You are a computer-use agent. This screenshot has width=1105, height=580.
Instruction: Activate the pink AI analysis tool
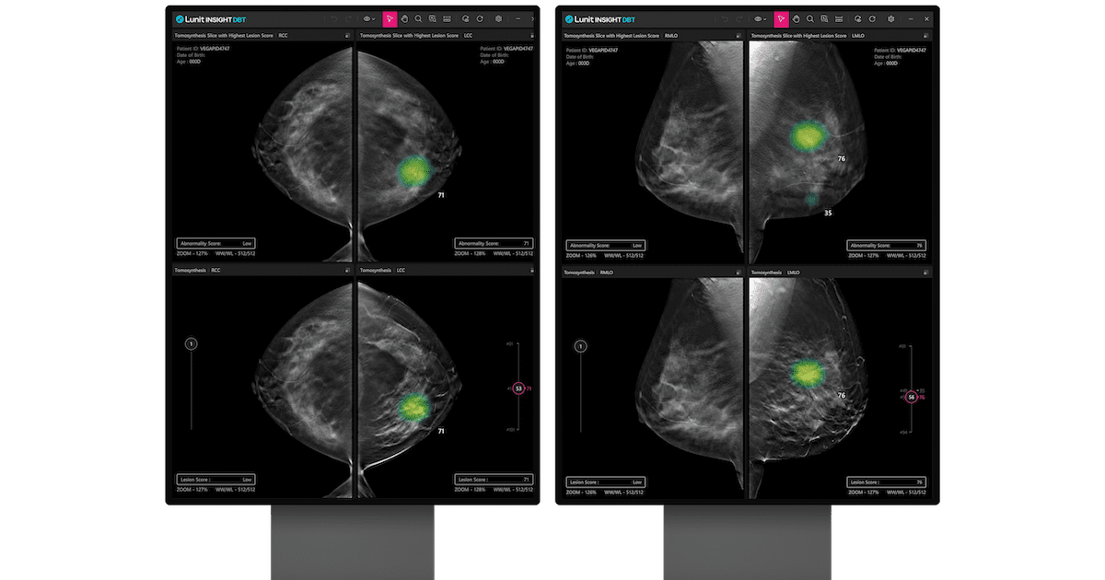(x=390, y=18)
